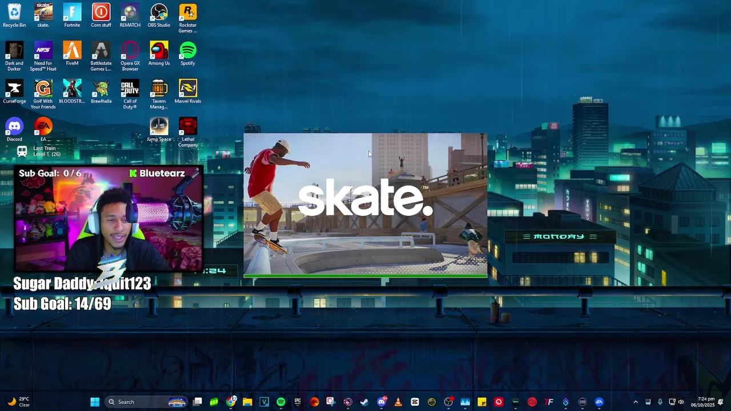Launch the Brawlhalla desktop shortcut

pos(101,91)
